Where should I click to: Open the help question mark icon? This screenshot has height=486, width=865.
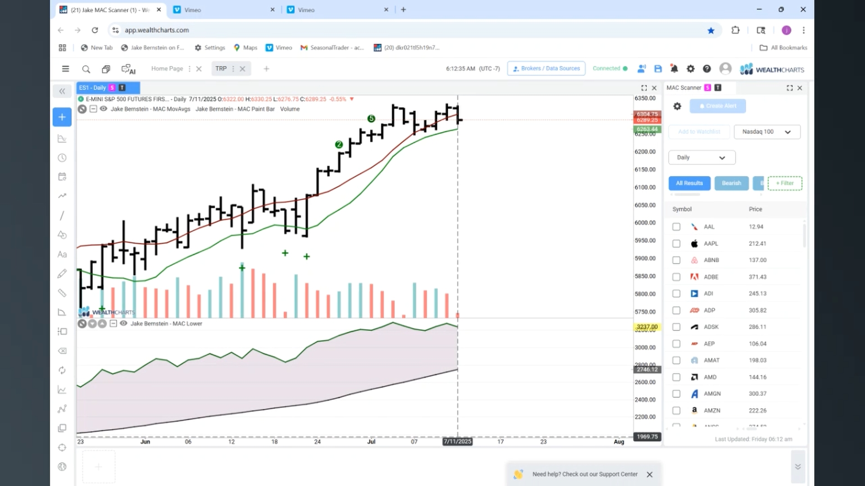coord(707,69)
